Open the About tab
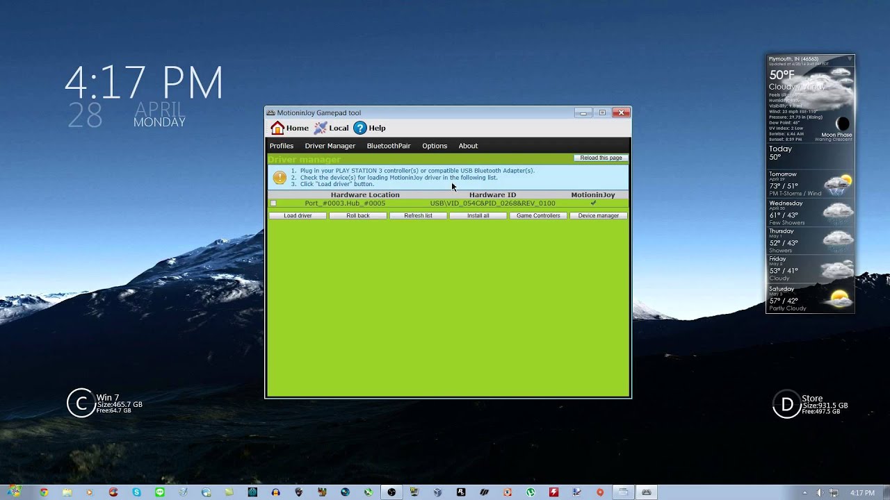The image size is (890, 500). coord(468,146)
